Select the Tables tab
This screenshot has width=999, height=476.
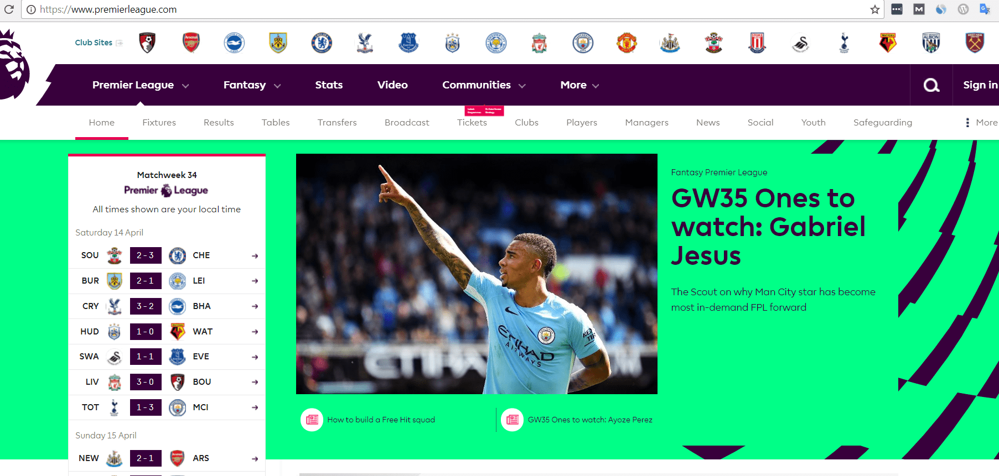point(276,123)
